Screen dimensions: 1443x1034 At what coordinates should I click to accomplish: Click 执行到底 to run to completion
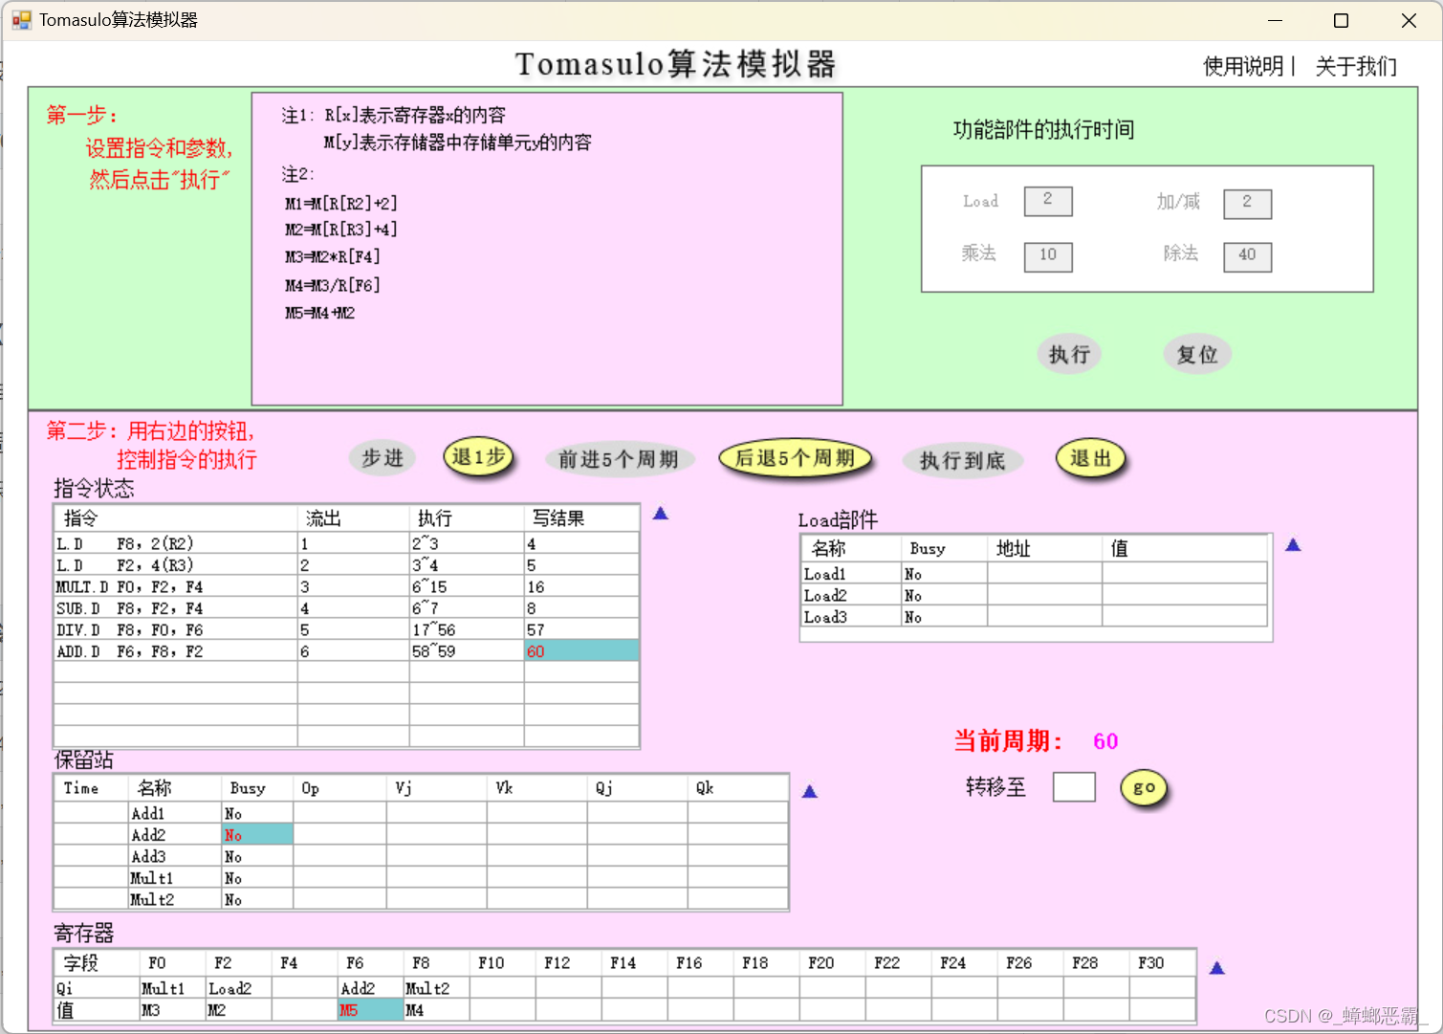(962, 460)
